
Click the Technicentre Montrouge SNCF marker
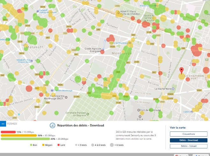click(66, 97)
